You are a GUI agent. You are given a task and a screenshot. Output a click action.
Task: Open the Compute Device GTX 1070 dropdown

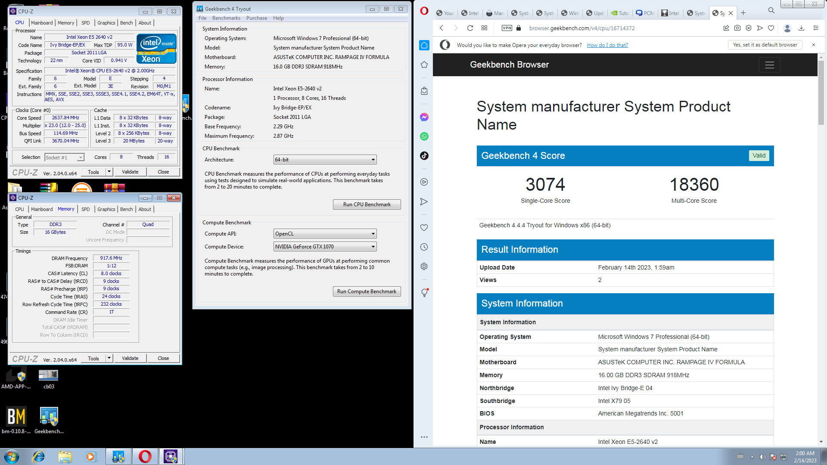325,247
